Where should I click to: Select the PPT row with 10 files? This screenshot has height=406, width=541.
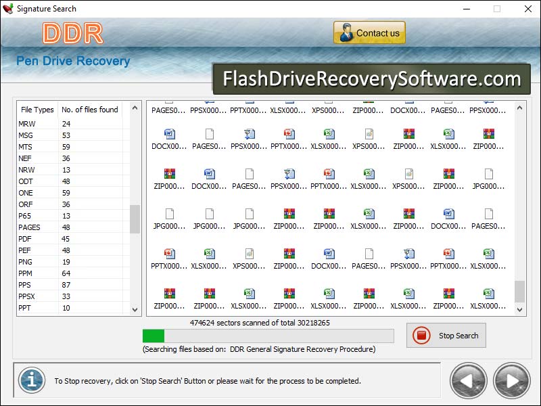(x=74, y=308)
